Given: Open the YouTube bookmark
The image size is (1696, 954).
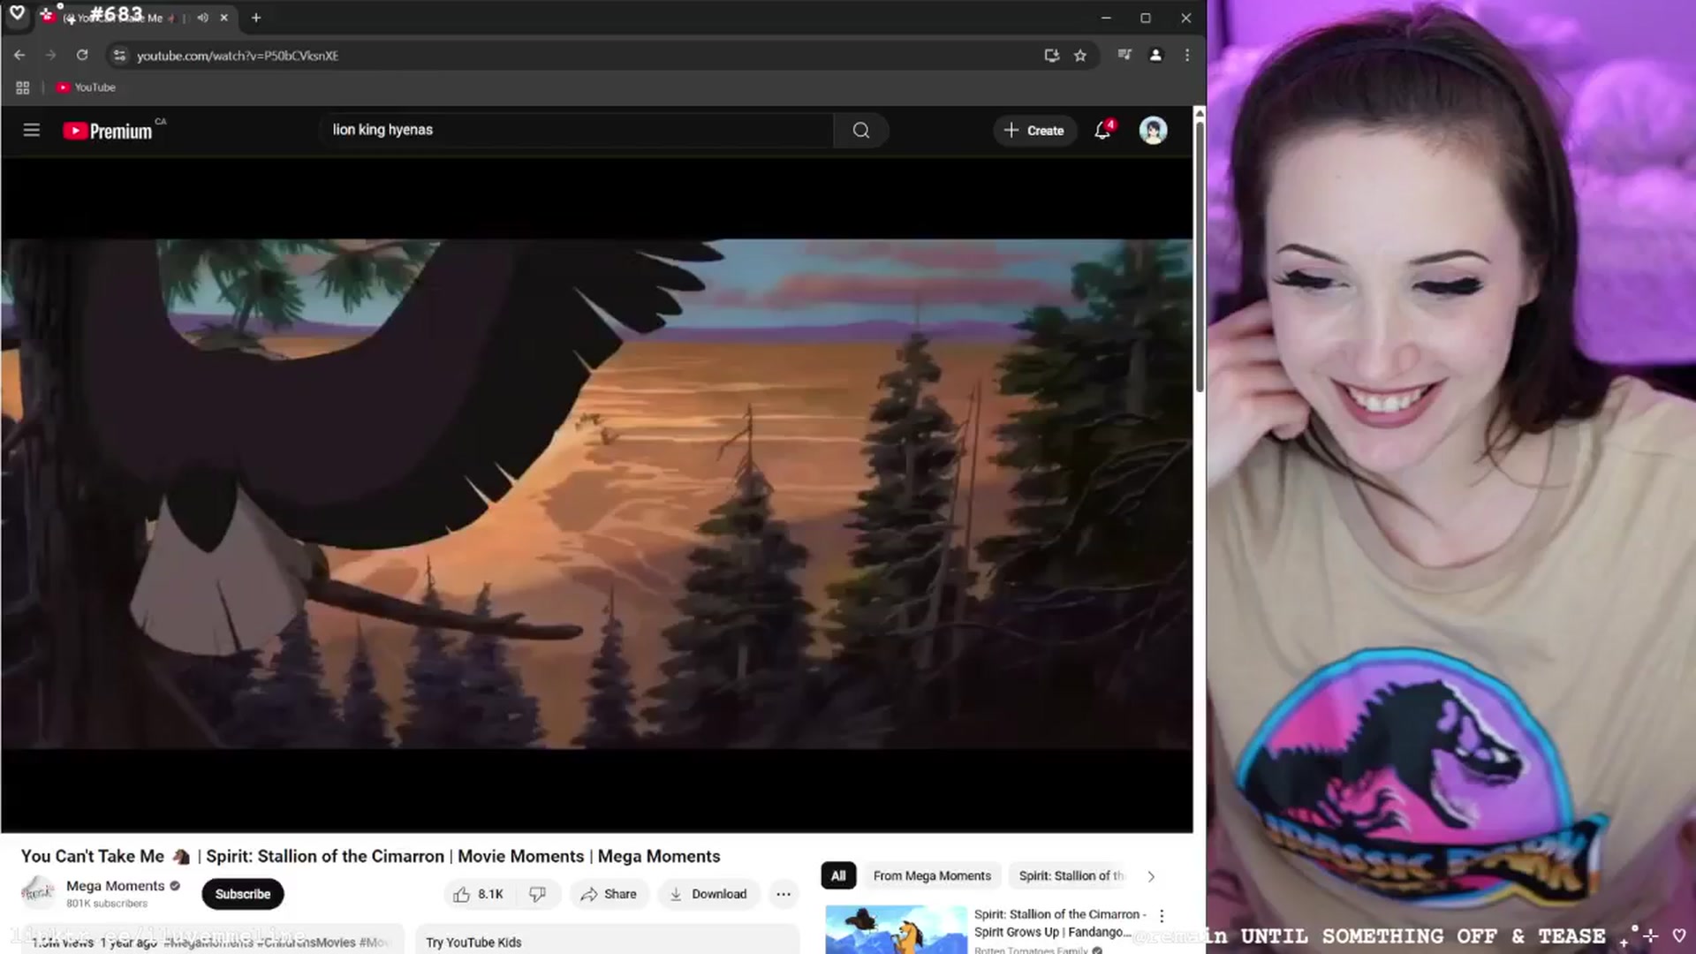Looking at the screenshot, I should (x=87, y=87).
